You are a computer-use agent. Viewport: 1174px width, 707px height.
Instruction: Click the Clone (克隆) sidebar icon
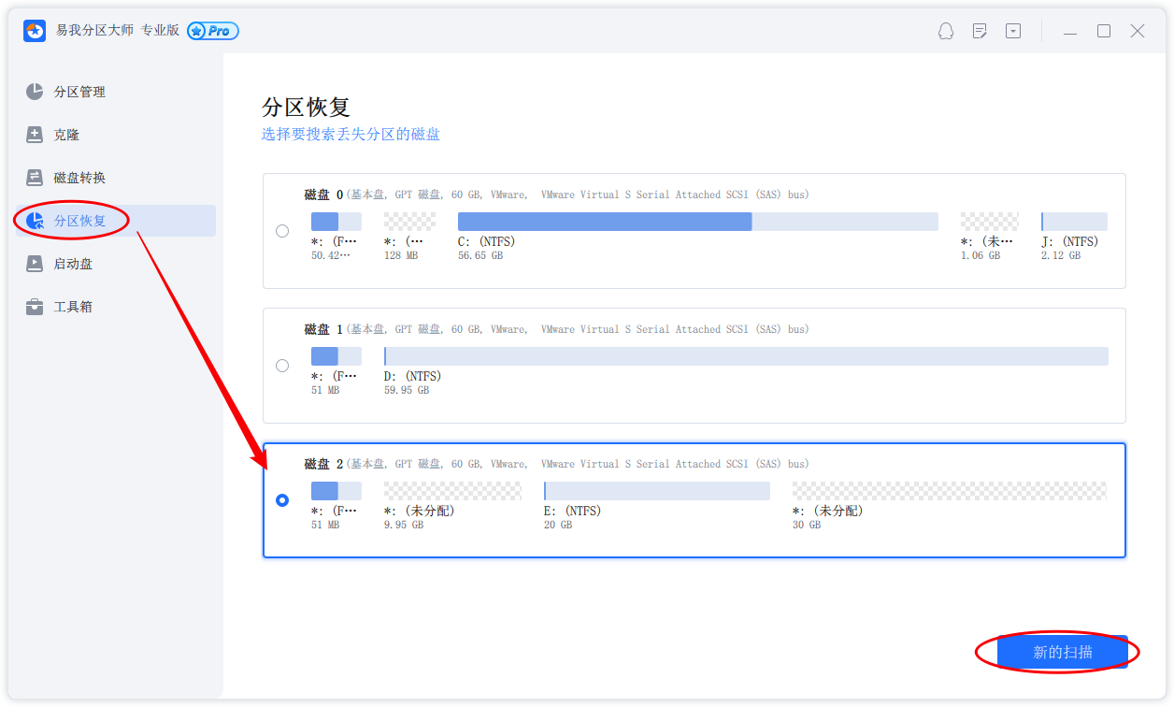(35, 135)
